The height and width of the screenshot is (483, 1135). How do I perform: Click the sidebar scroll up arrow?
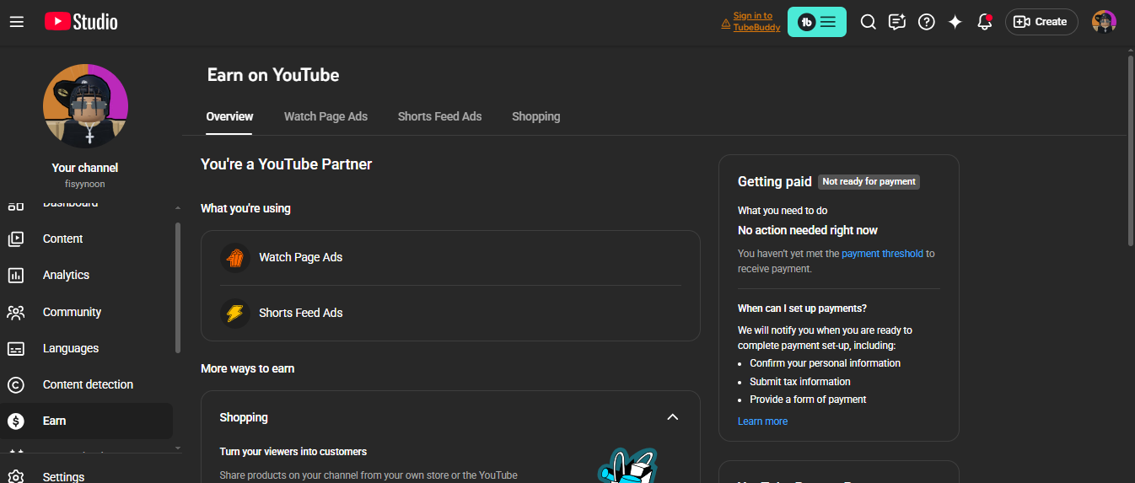click(177, 207)
